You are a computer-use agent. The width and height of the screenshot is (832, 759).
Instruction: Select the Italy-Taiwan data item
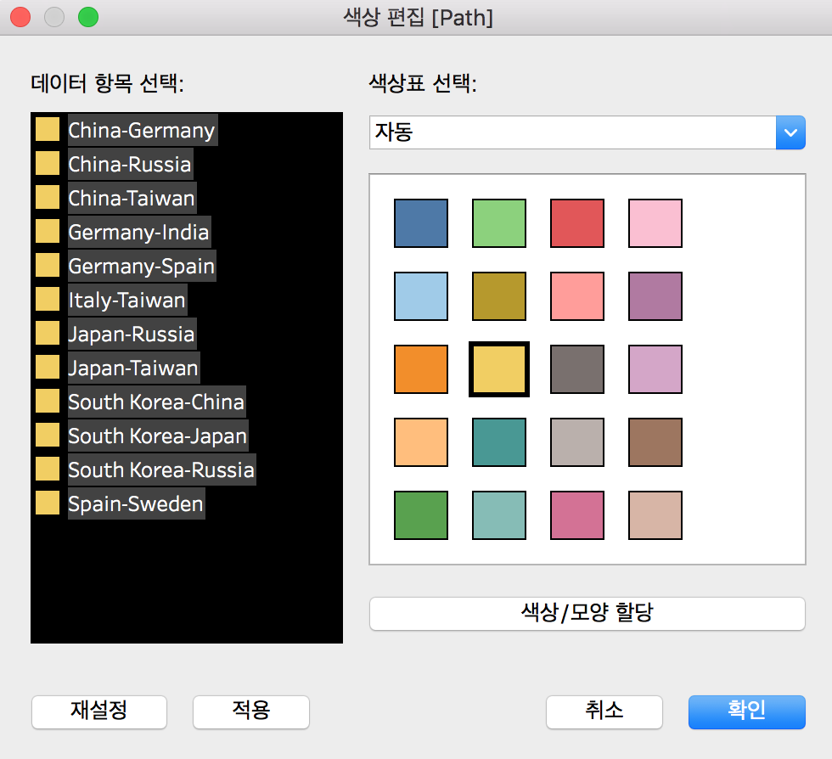(127, 300)
